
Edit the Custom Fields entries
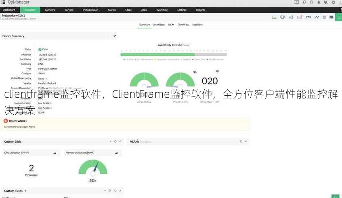(x=110, y=191)
